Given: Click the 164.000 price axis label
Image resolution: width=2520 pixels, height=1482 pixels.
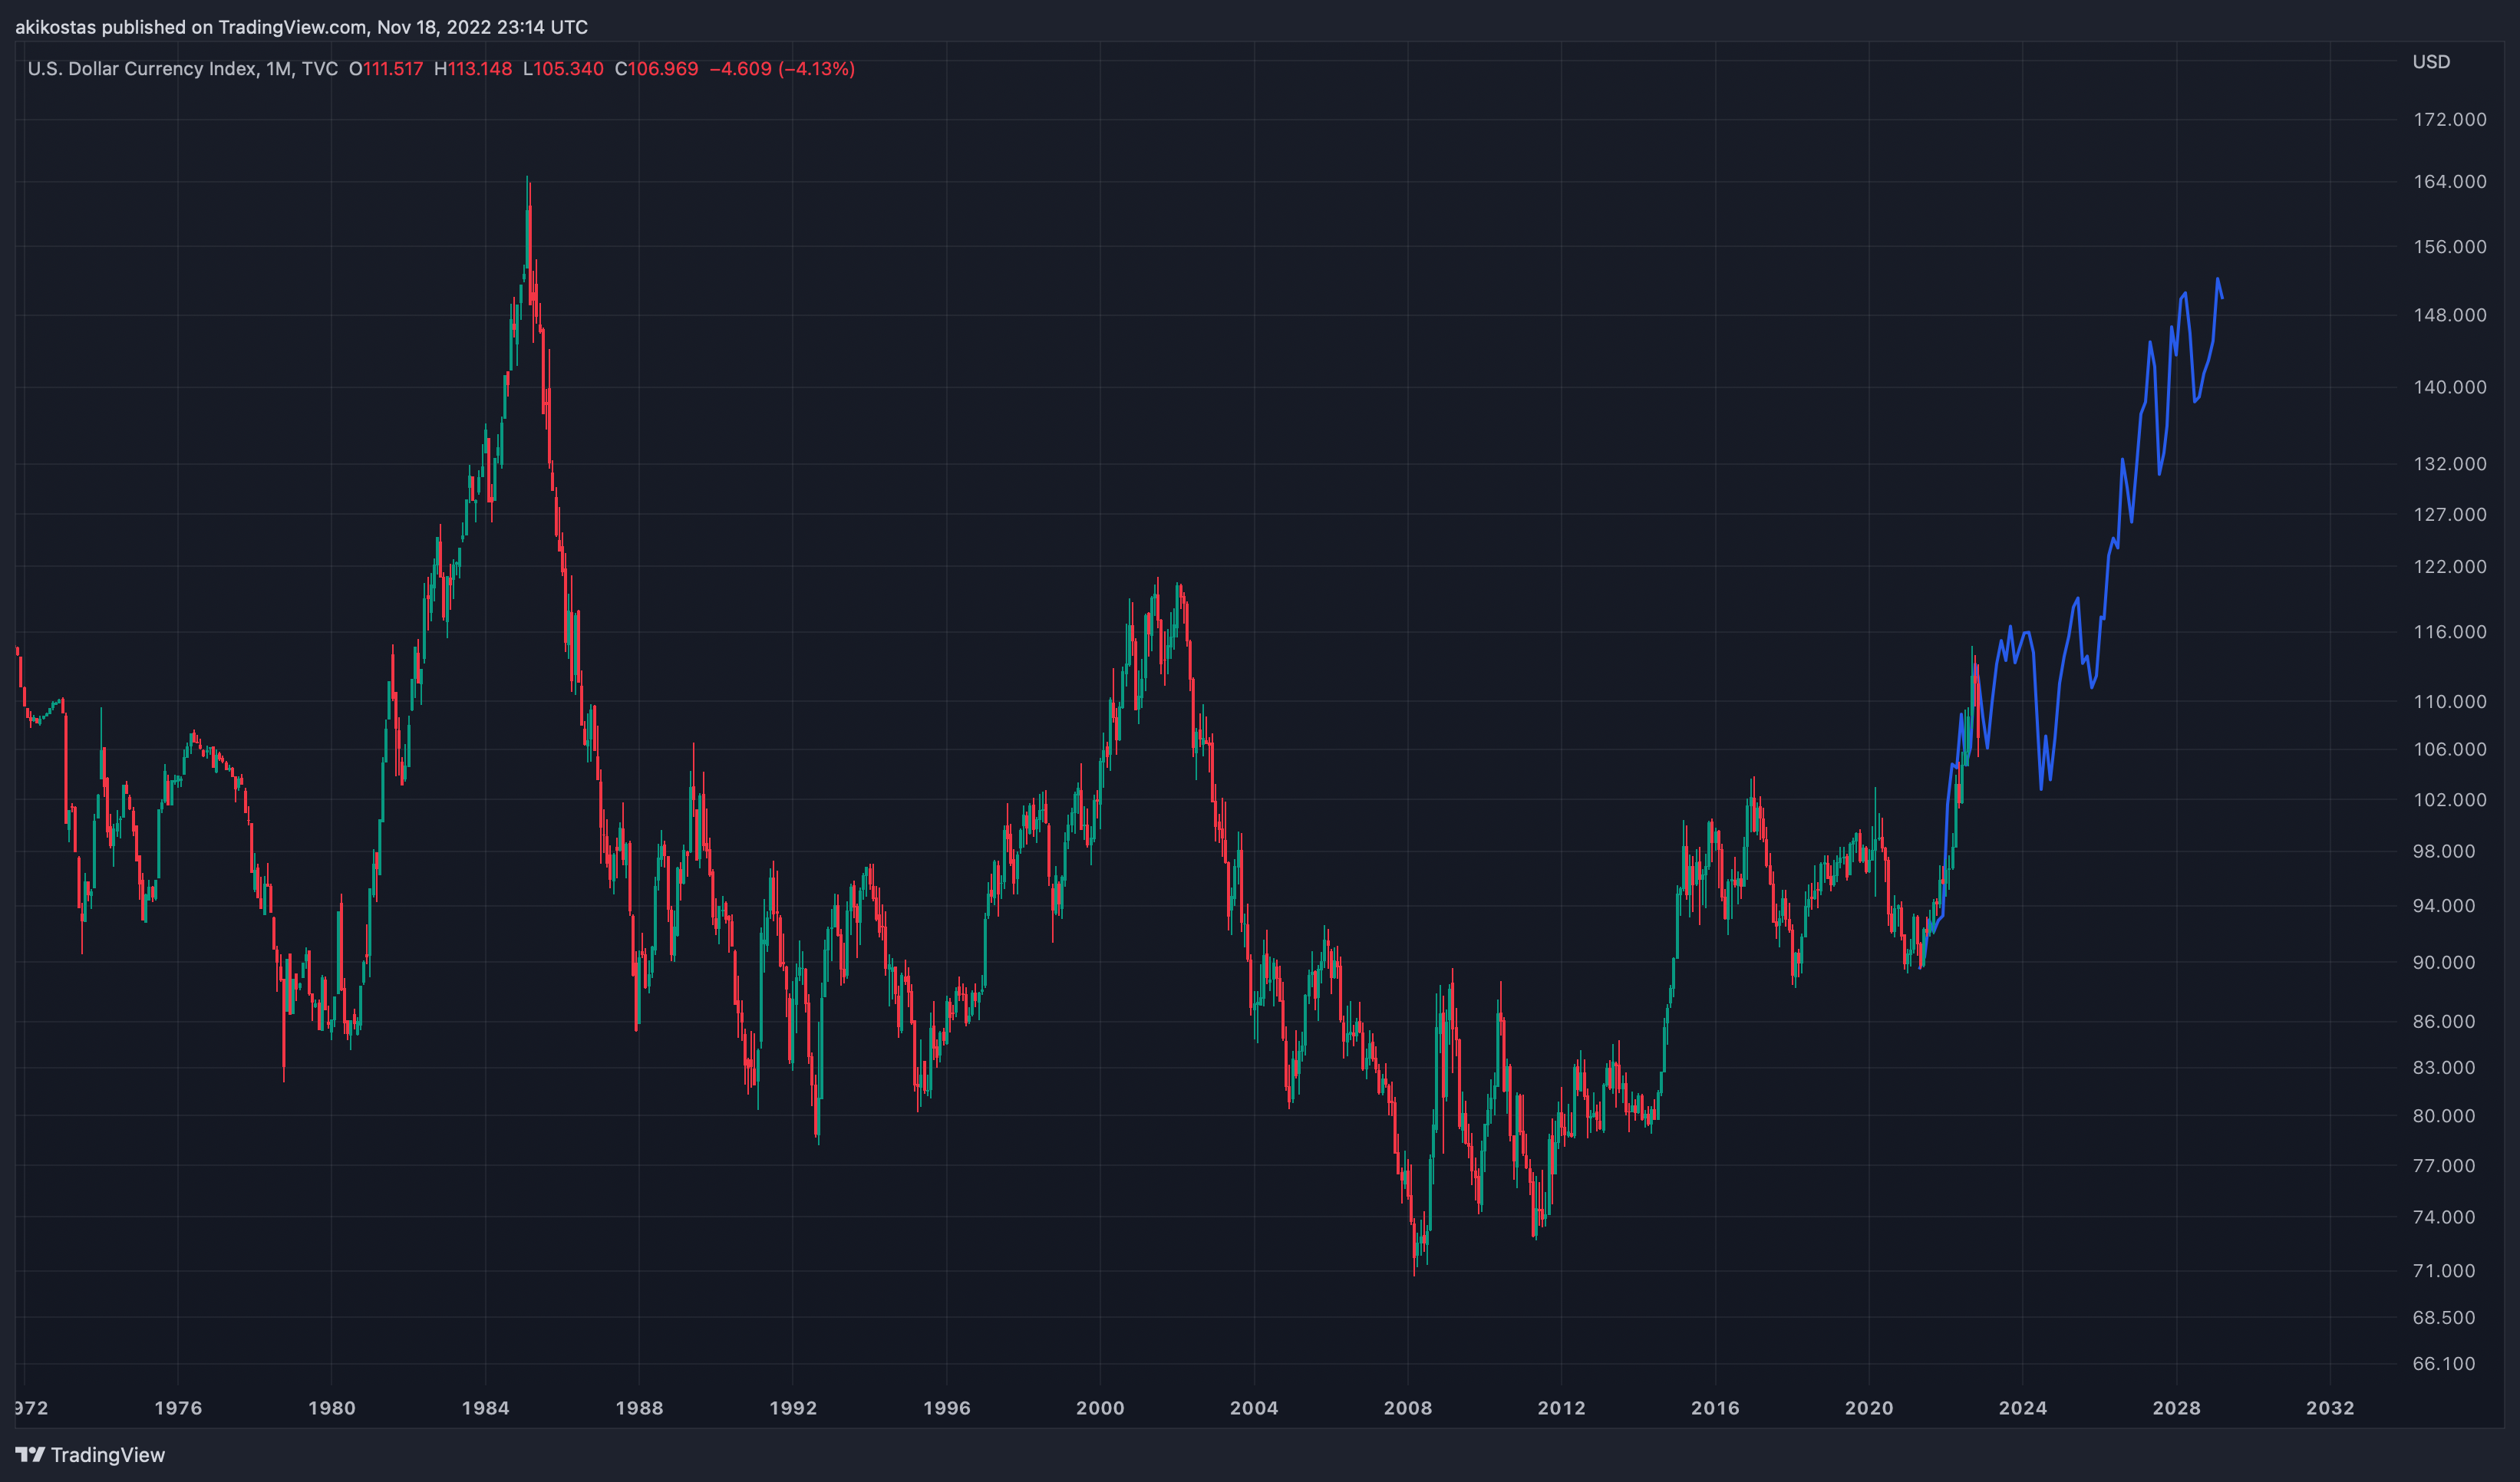Looking at the screenshot, I should [2449, 182].
